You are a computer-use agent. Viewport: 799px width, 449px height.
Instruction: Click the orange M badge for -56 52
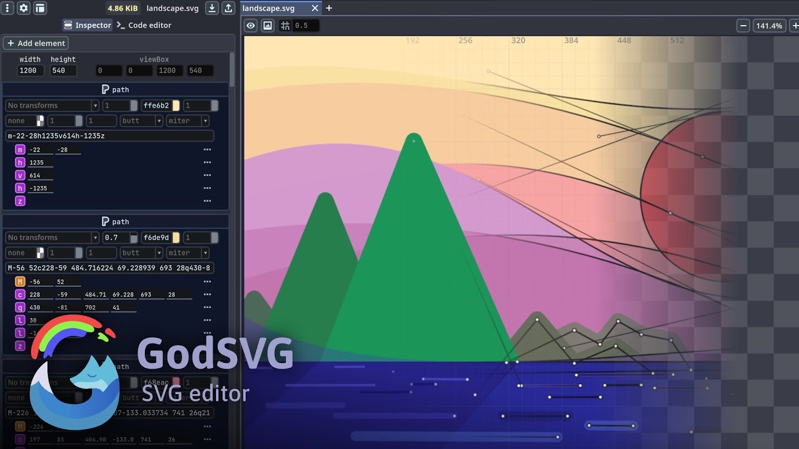20,282
